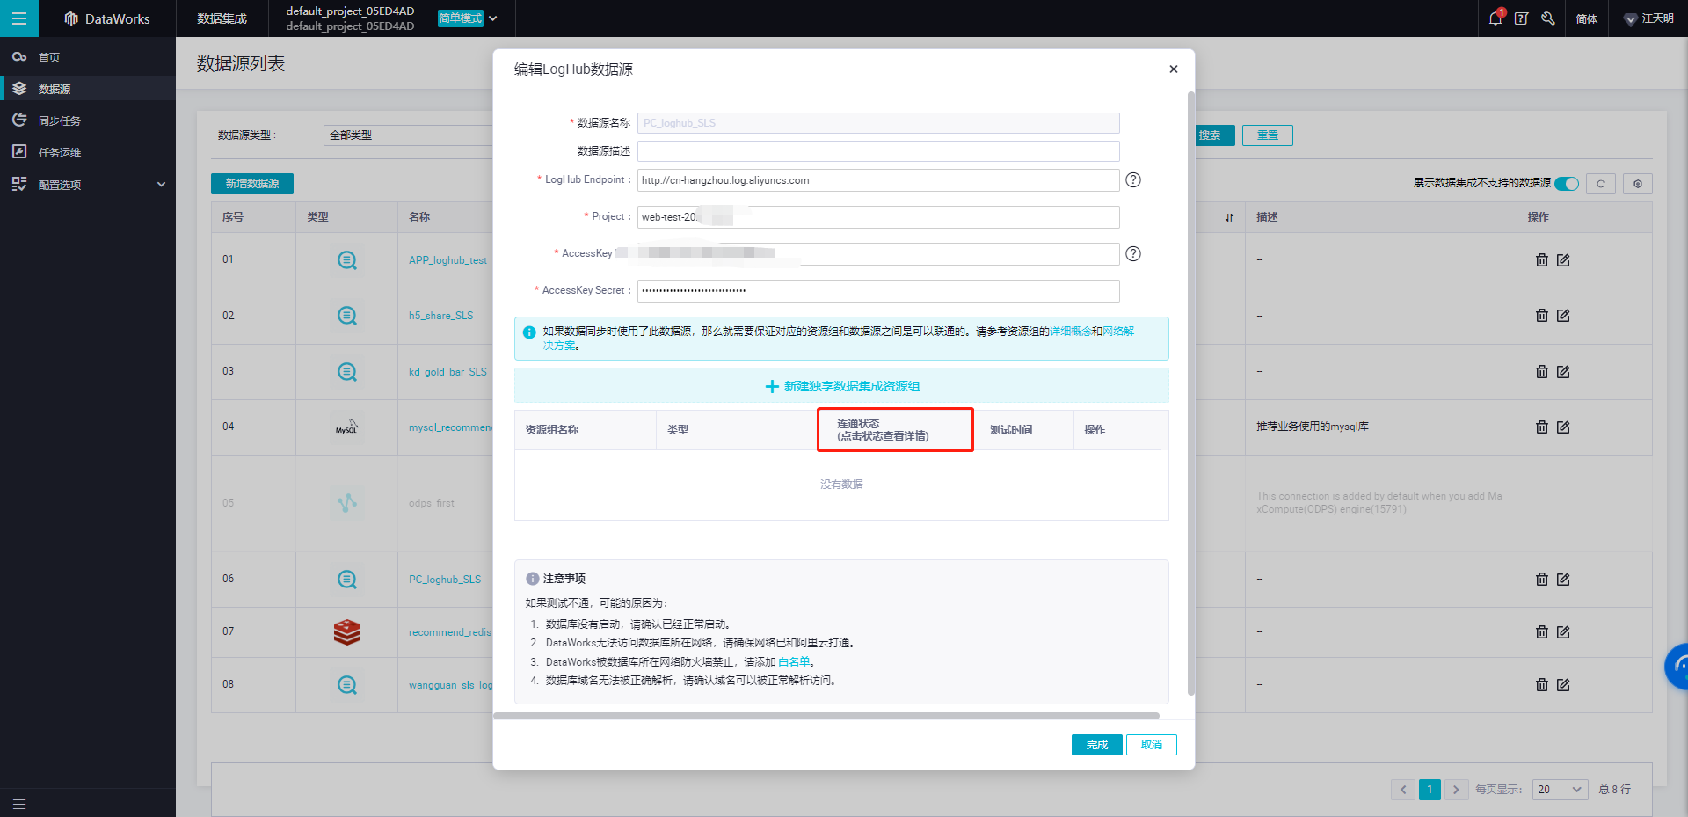Click the AccessKey Secret password field

tap(878, 290)
